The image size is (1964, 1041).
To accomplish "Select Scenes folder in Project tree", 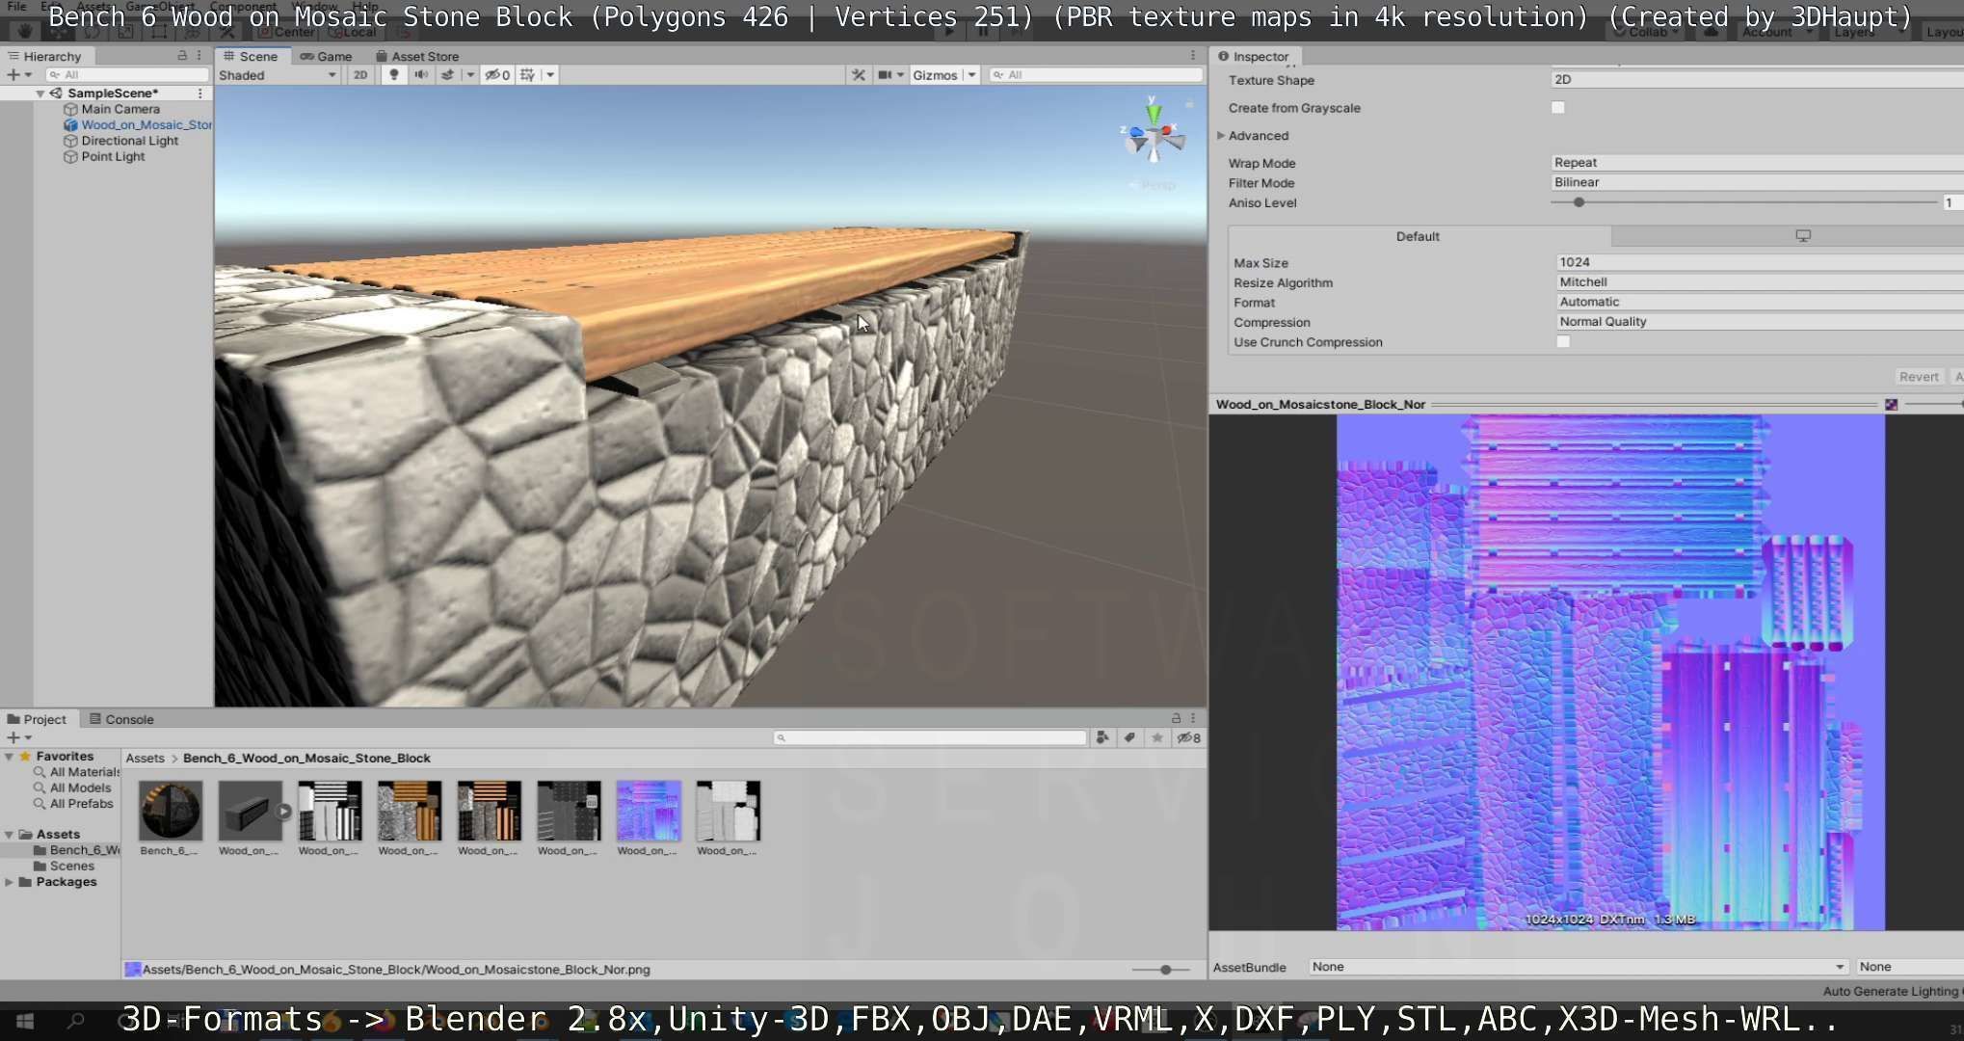I will point(71,866).
